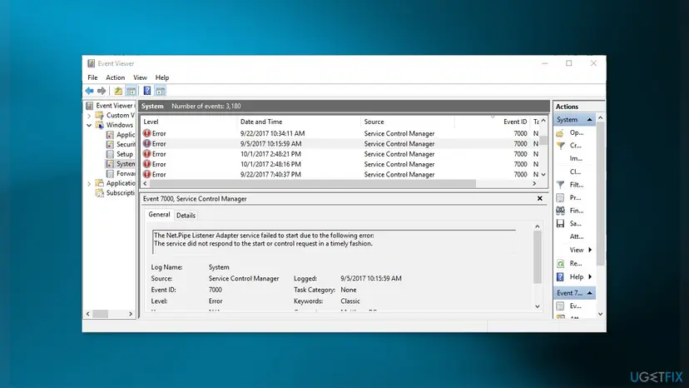Click the Refresh action icon

point(560,263)
